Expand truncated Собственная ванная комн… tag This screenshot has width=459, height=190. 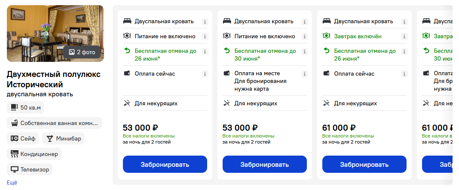55,123
